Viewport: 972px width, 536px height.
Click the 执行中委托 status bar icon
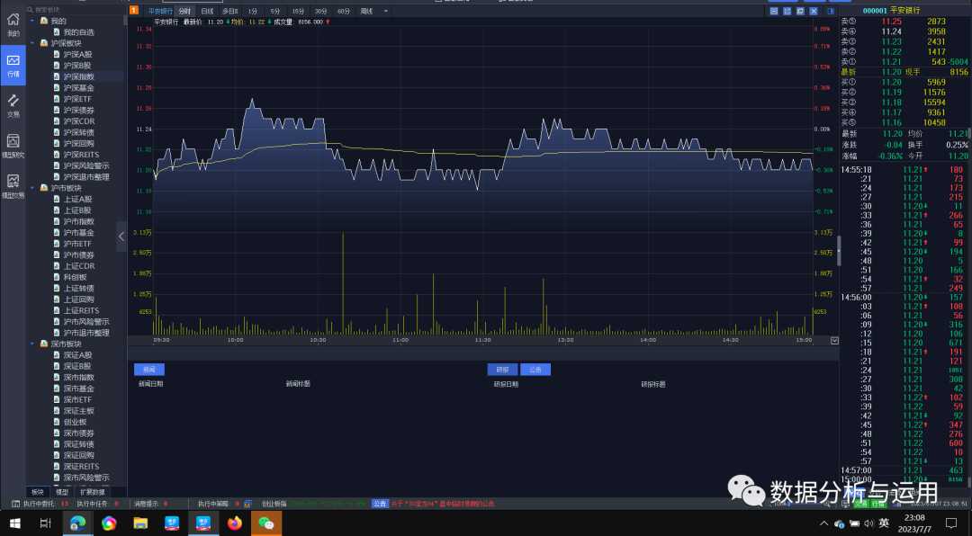pos(16,504)
